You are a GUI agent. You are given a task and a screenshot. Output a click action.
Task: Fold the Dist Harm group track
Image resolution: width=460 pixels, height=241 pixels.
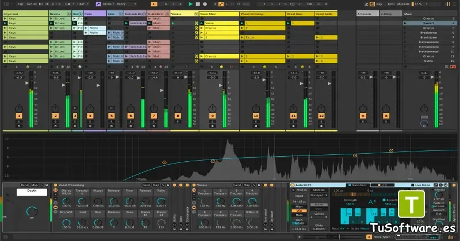click(167, 14)
